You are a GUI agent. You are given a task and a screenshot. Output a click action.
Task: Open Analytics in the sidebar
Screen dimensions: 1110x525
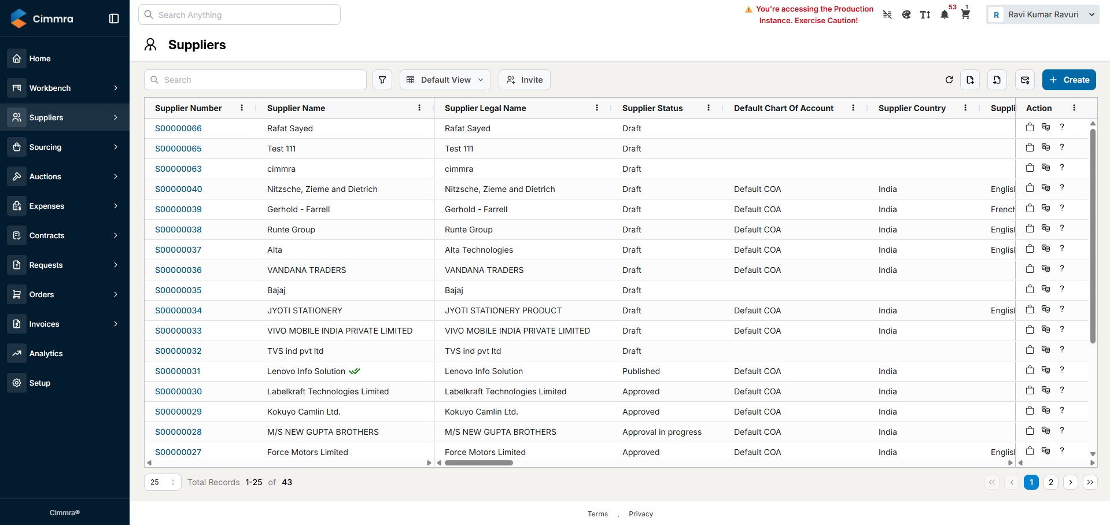pos(65,353)
